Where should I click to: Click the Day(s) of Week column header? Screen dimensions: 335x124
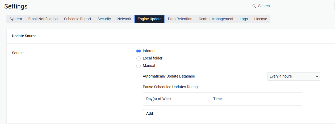(x=159, y=99)
